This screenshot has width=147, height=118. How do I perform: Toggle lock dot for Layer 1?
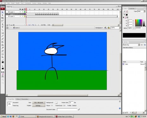pos(22,12)
